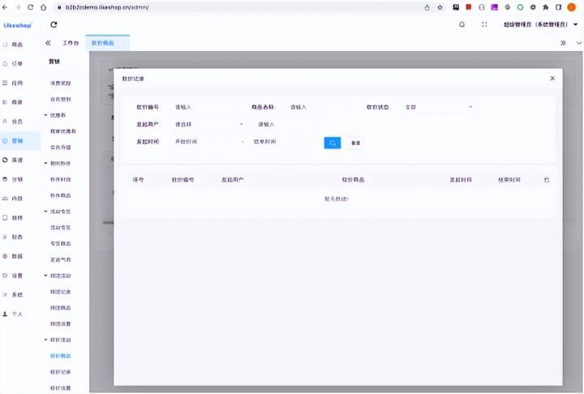Screen dimensions: 584x394
Task: Click the 商品 sidebar icon
Action: point(5,45)
